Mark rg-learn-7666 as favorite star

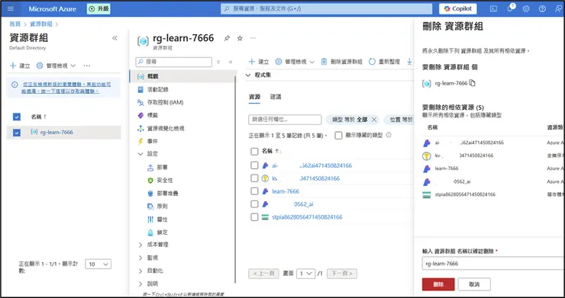click(x=240, y=38)
